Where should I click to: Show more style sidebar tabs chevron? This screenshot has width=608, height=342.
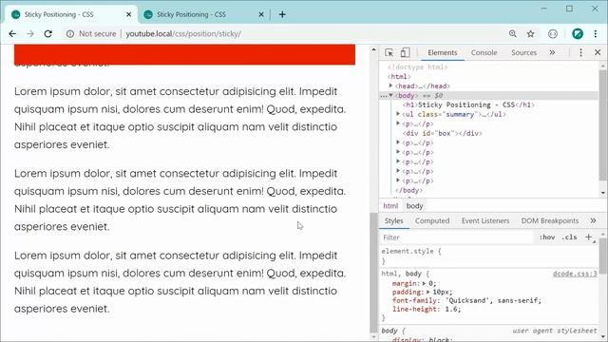593,220
